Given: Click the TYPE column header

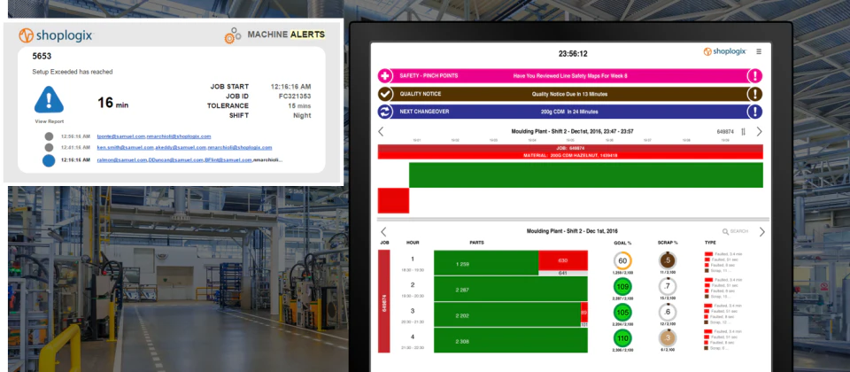Looking at the screenshot, I should click(x=710, y=243).
